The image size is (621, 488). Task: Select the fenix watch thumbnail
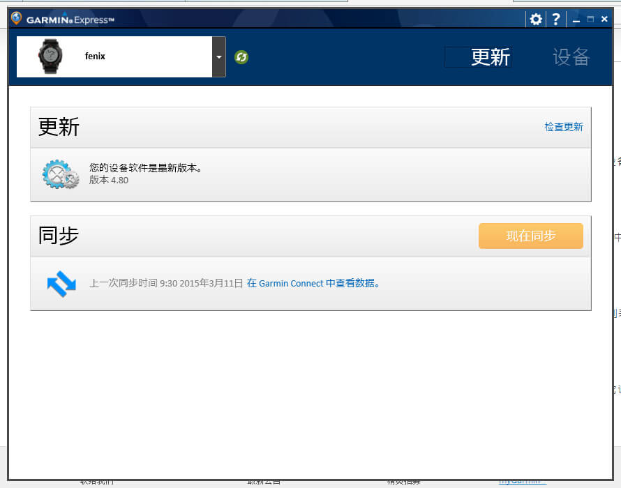(x=50, y=56)
